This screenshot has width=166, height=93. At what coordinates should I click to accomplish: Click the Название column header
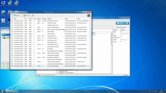50,19
